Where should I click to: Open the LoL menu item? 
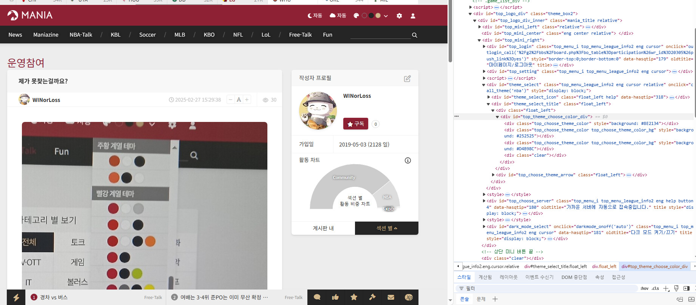click(266, 35)
